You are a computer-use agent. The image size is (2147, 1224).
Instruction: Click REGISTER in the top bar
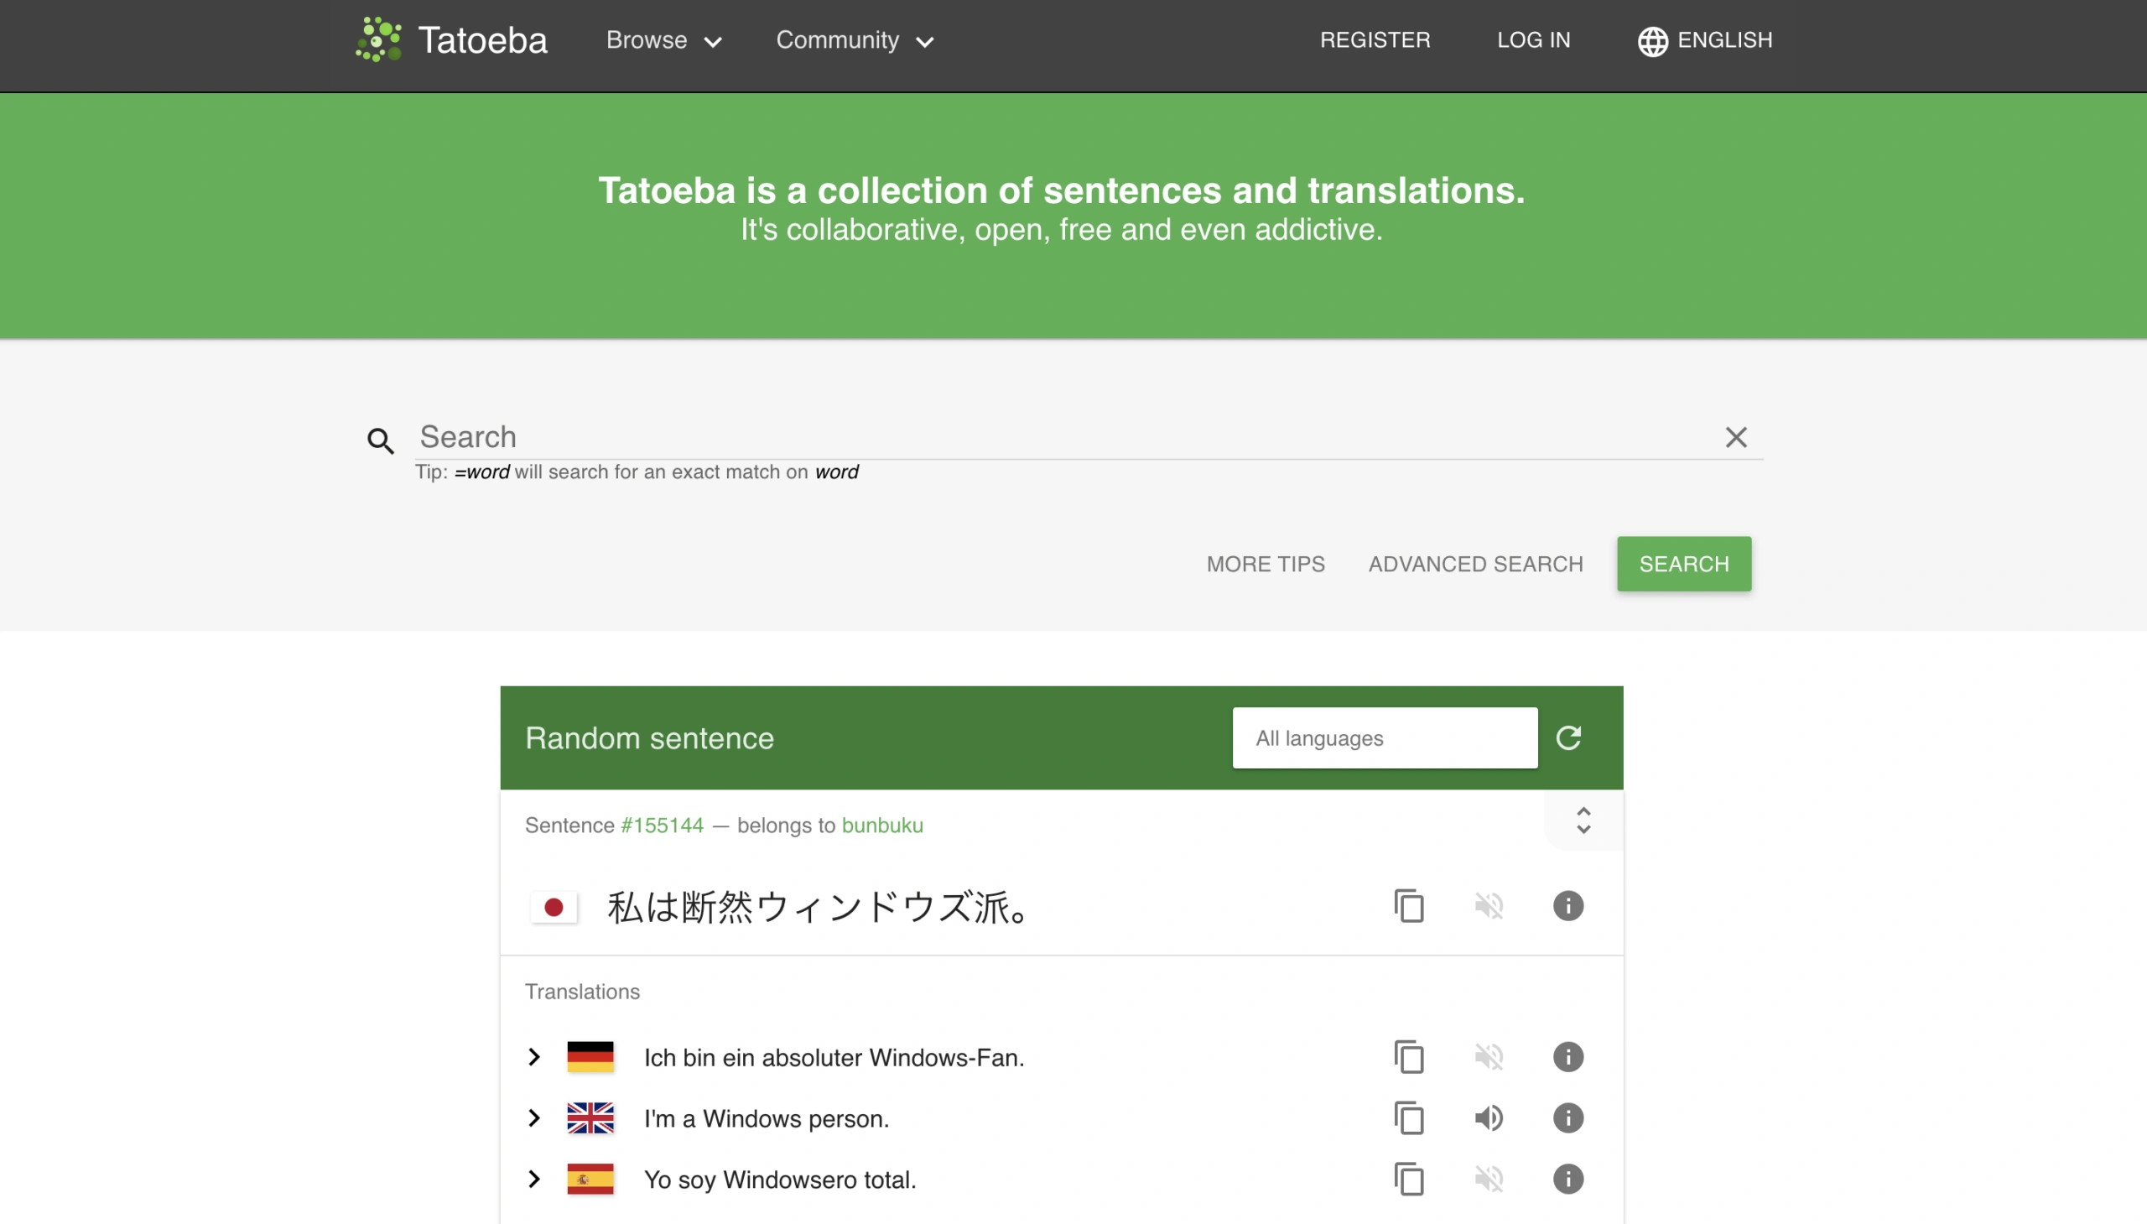[1375, 39]
